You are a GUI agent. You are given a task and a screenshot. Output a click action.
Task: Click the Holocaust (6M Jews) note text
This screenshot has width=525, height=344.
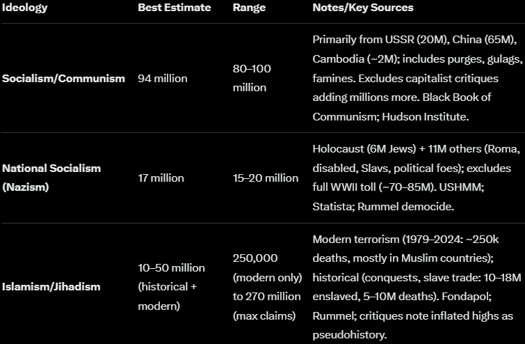pyautogui.click(x=368, y=150)
